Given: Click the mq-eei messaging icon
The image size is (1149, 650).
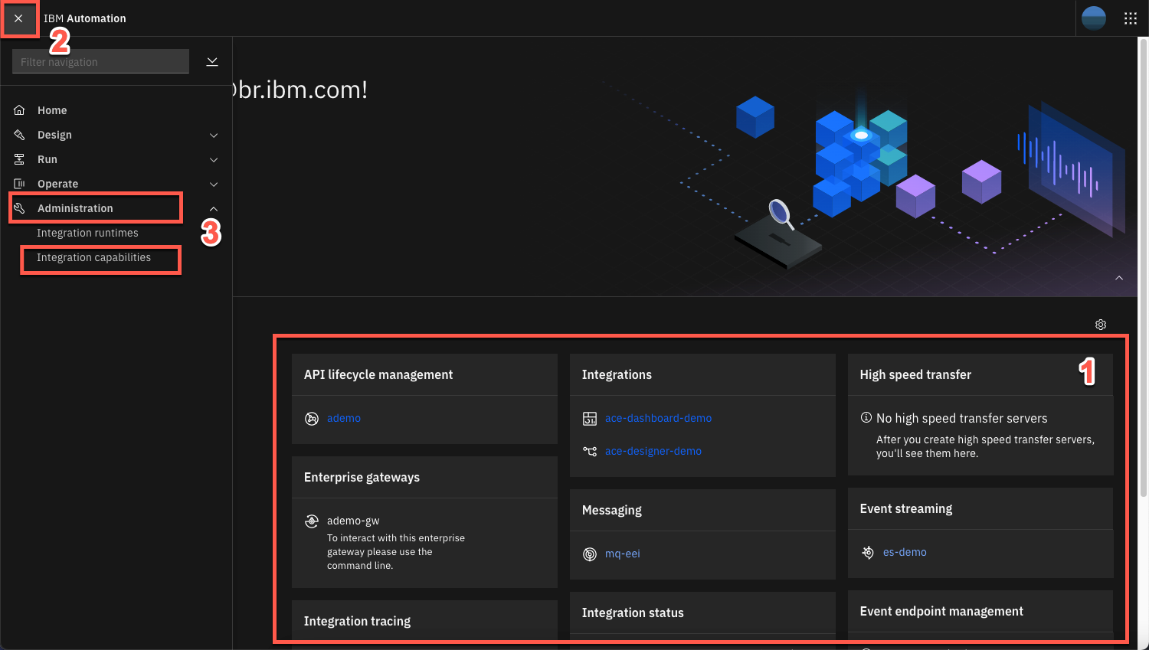Looking at the screenshot, I should pos(590,554).
